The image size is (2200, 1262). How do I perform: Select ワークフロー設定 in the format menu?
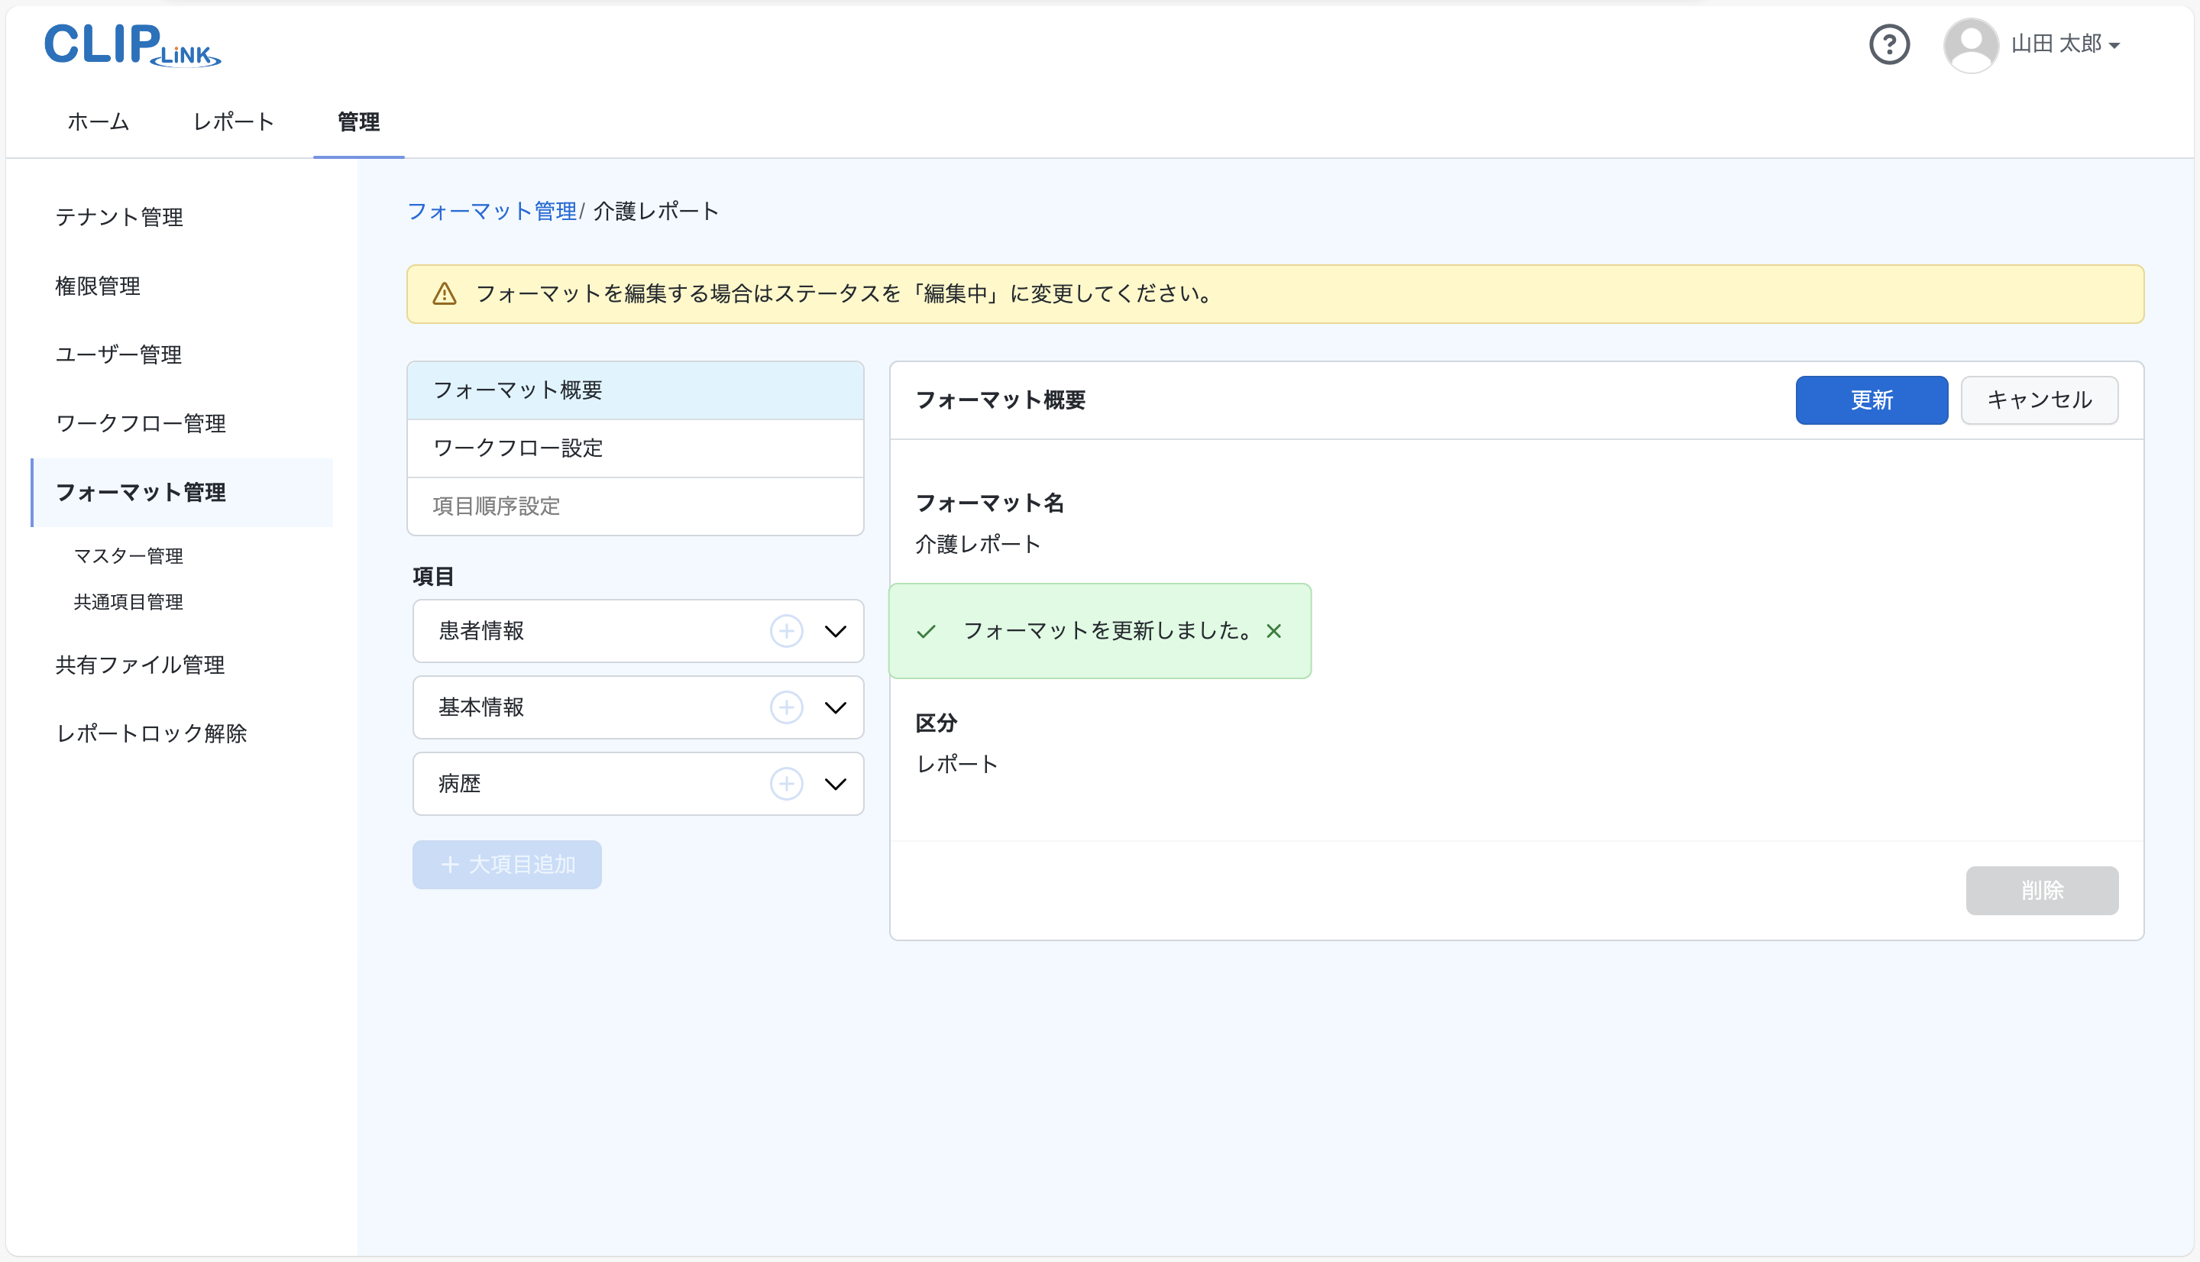coord(517,448)
